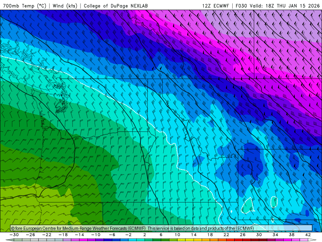
Task: Click the 6 color scale label
Action: [x=161, y=235]
